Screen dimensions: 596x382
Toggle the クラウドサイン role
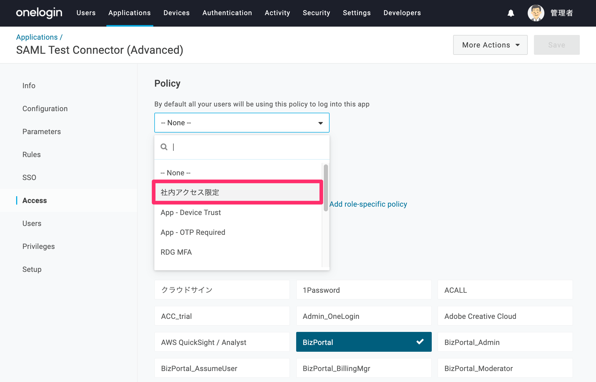coord(222,290)
